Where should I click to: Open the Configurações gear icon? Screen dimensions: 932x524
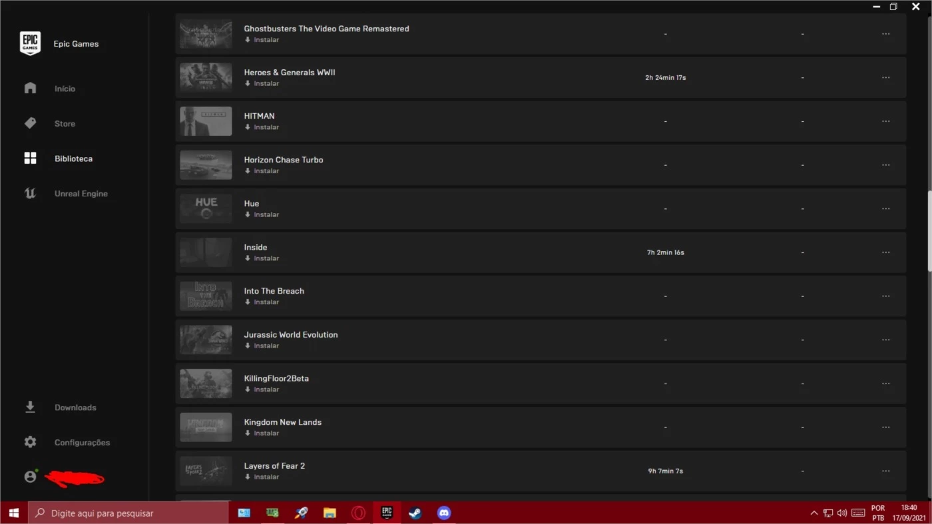coord(30,442)
